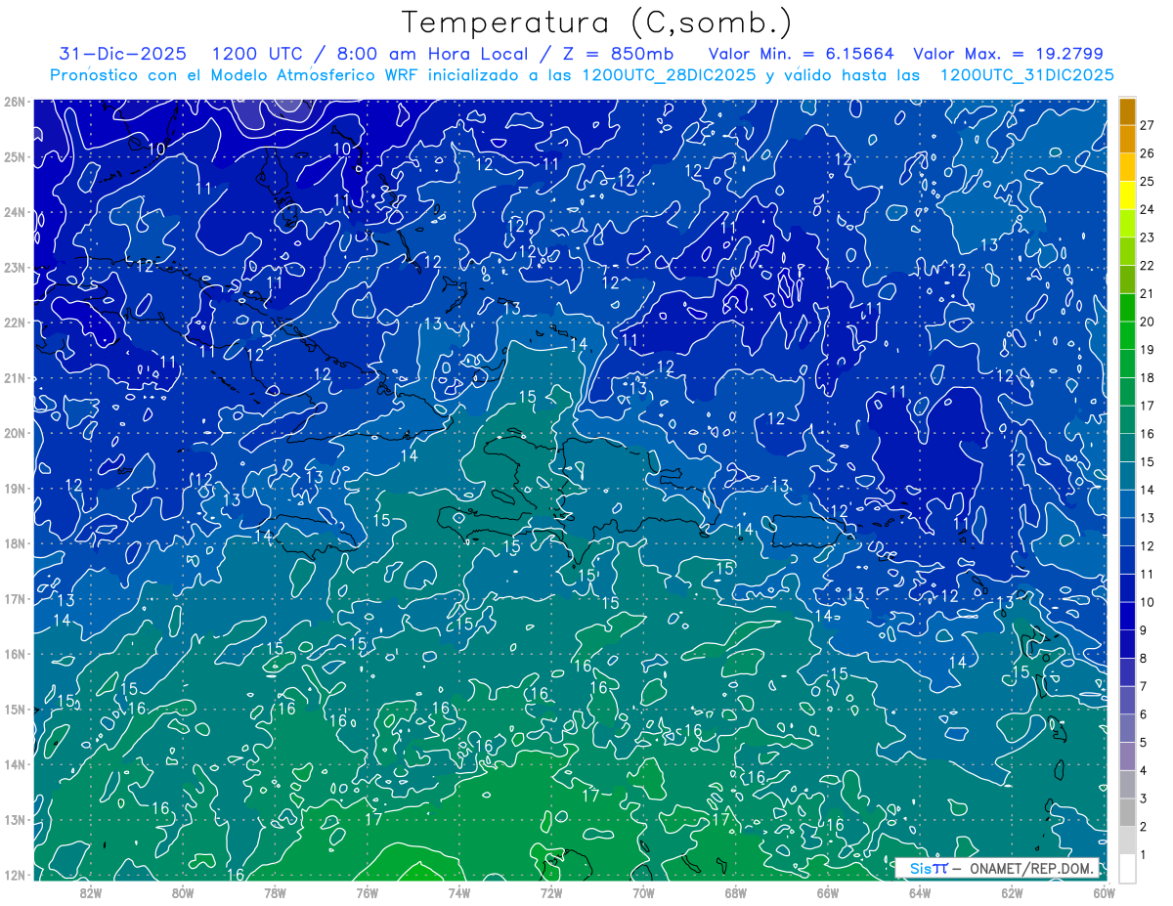1173x906 pixels.
Task: Click the "66W" longitude axis label
Action: 828,892
